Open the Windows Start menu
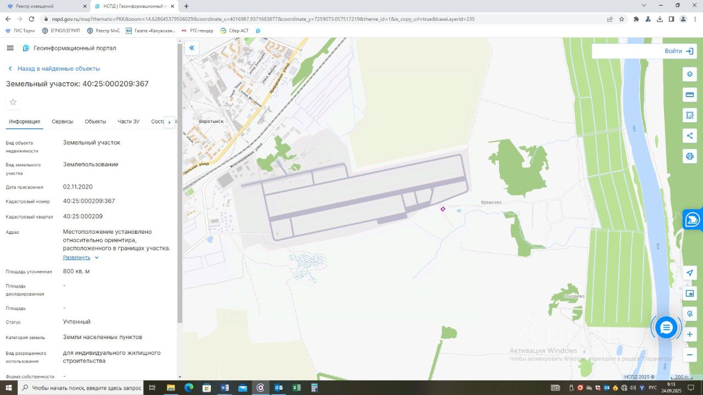 tap(8, 388)
